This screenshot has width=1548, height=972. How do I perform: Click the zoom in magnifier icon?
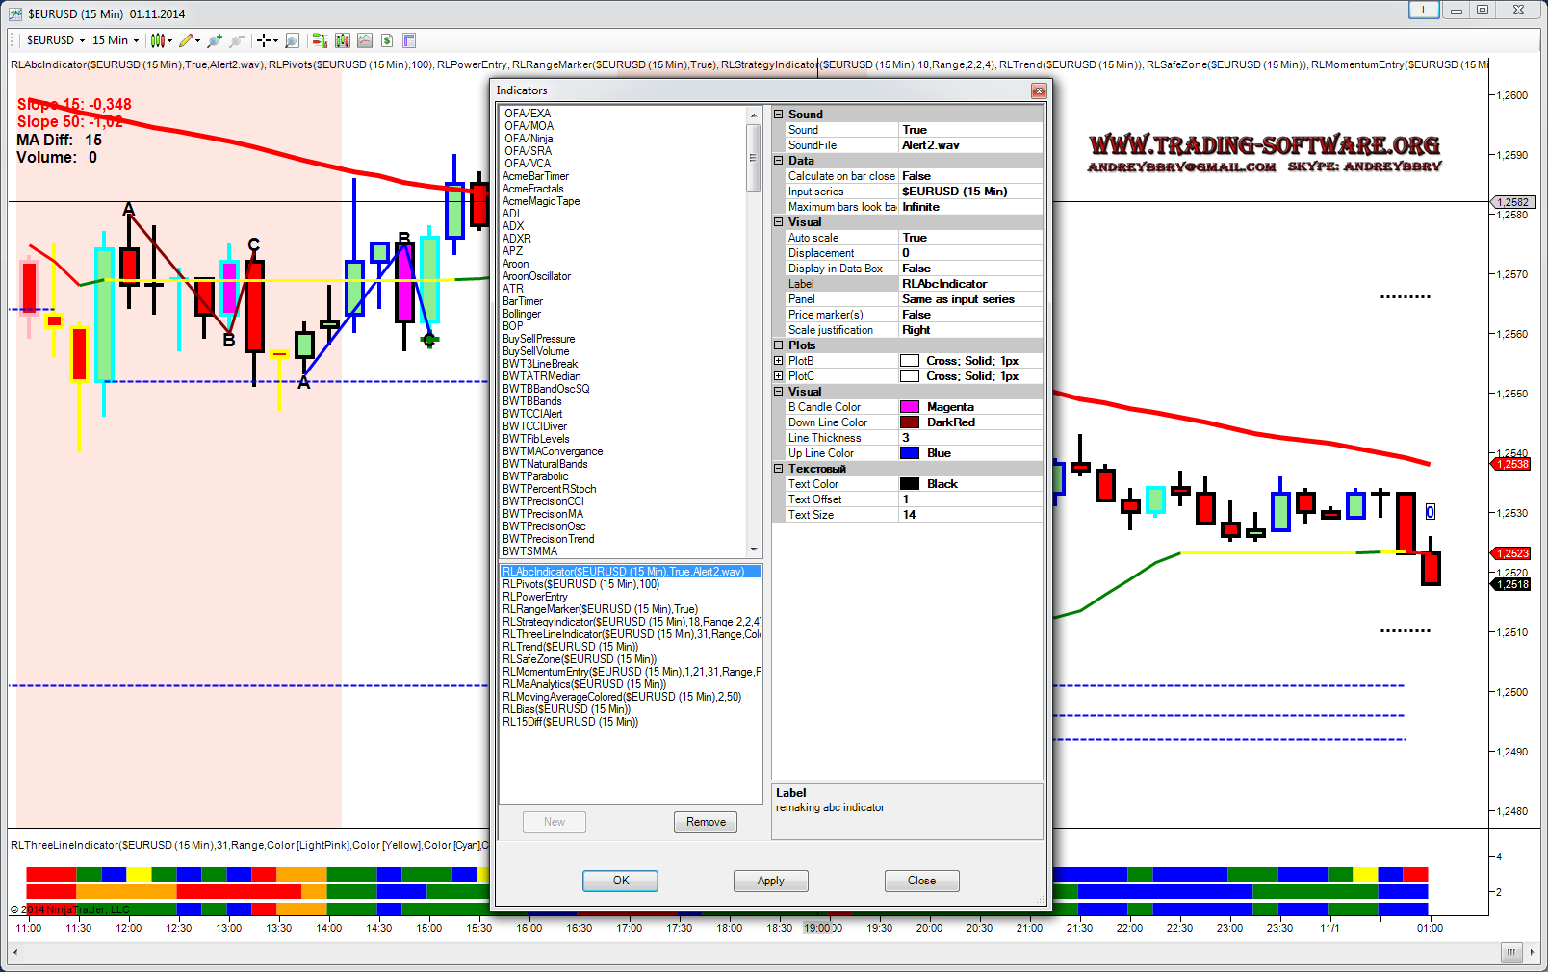point(214,40)
